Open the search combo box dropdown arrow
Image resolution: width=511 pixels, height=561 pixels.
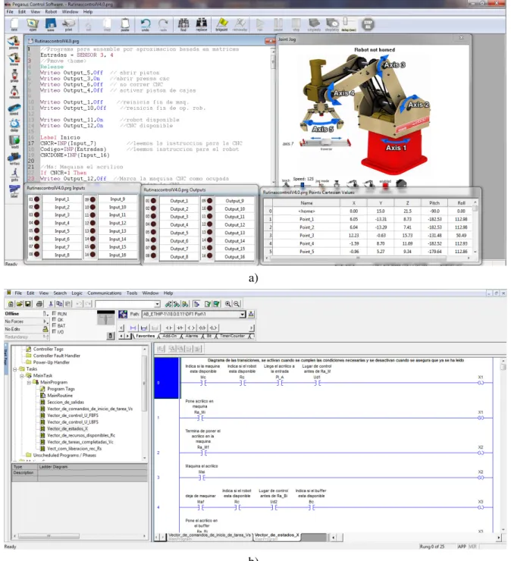click(157, 304)
